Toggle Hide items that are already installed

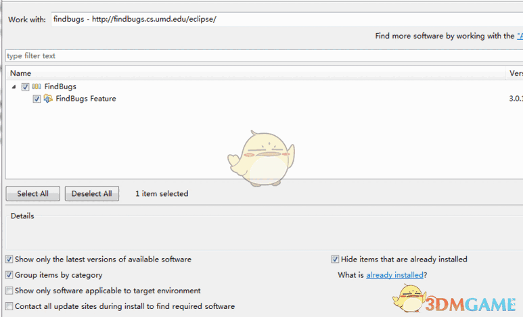tap(335, 259)
